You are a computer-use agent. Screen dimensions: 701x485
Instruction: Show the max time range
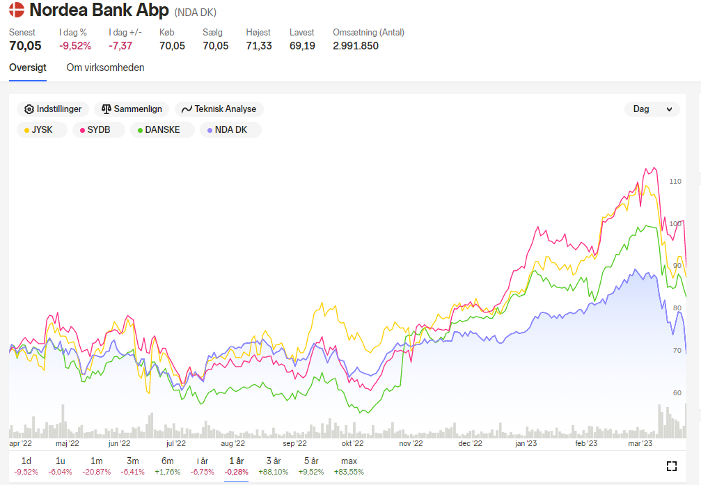(x=349, y=466)
